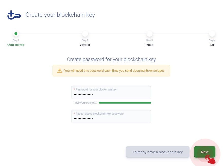Viewport: 223px width, 166px height.
Task: Click the blockchain key plus logo icon
Action: tap(14, 15)
